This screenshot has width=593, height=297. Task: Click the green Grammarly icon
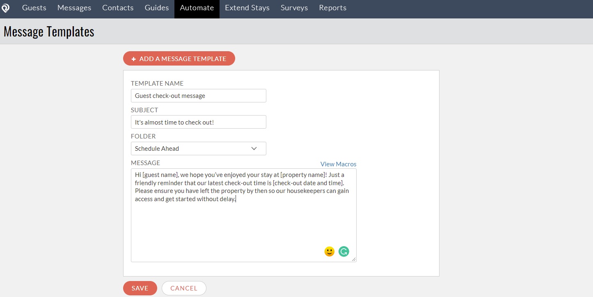343,252
